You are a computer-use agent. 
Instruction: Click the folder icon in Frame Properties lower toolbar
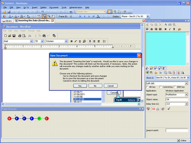156,73
